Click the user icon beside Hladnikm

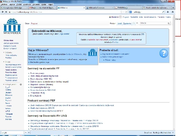click(x=110, y=17)
